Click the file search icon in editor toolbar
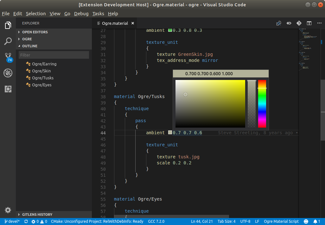Viewport: 325px width, 225px height. pyautogui.click(x=278, y=23)
